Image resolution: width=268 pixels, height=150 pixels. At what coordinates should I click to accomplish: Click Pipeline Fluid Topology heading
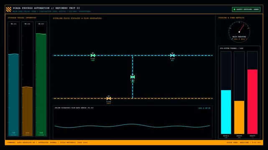77,18
